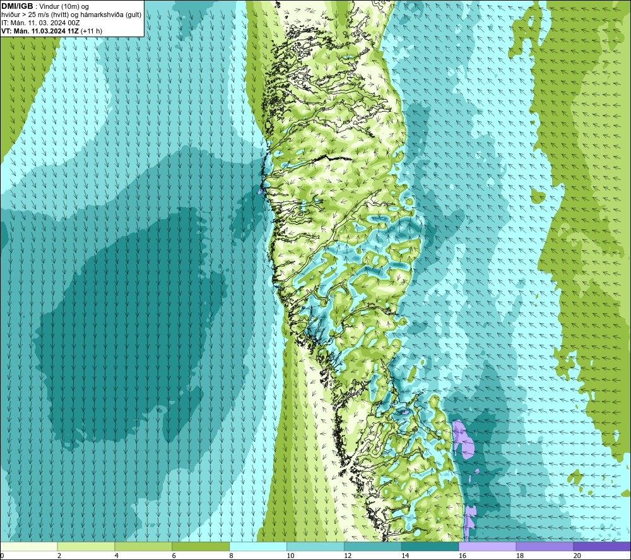Click the 14–16 m/s dark teal legend swatch
The image size is (631, 560).
click(430, 546)
